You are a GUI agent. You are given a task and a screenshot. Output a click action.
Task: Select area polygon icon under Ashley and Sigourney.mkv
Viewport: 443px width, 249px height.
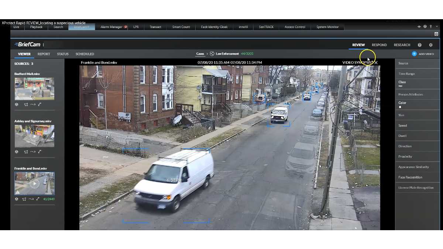point(26,152)
